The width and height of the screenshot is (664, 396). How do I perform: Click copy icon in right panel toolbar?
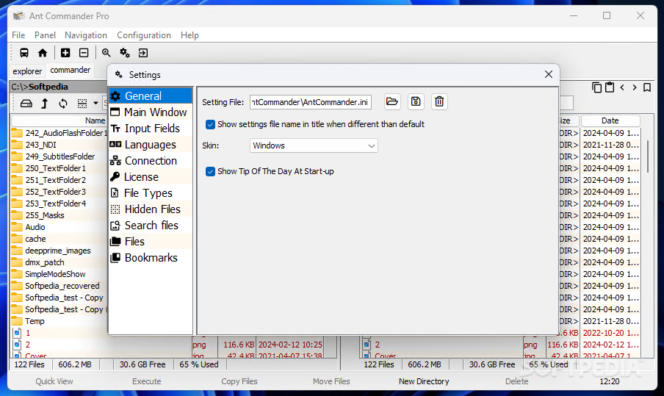click(x=596, y=87)
